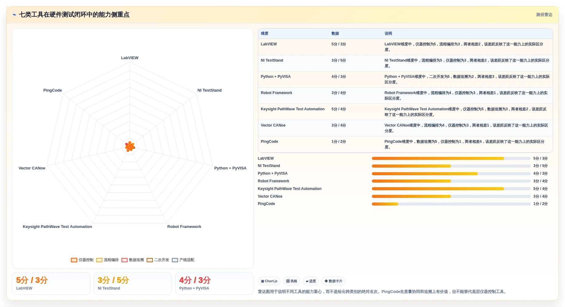
Task: Click the Keysight PathWave progress bar
Action: tap(451, 189)
